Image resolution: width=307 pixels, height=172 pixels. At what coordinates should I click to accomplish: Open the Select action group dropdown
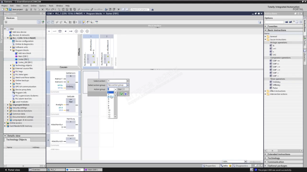coord(128,85)
